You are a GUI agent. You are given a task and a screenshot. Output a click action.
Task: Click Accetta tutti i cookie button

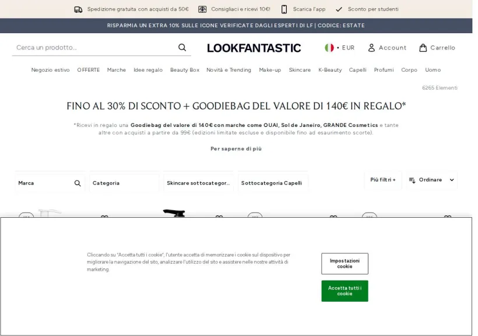[x=345, y=291]
